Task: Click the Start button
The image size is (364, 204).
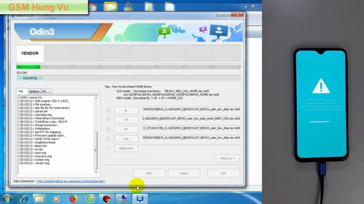Action: (149, 173)
